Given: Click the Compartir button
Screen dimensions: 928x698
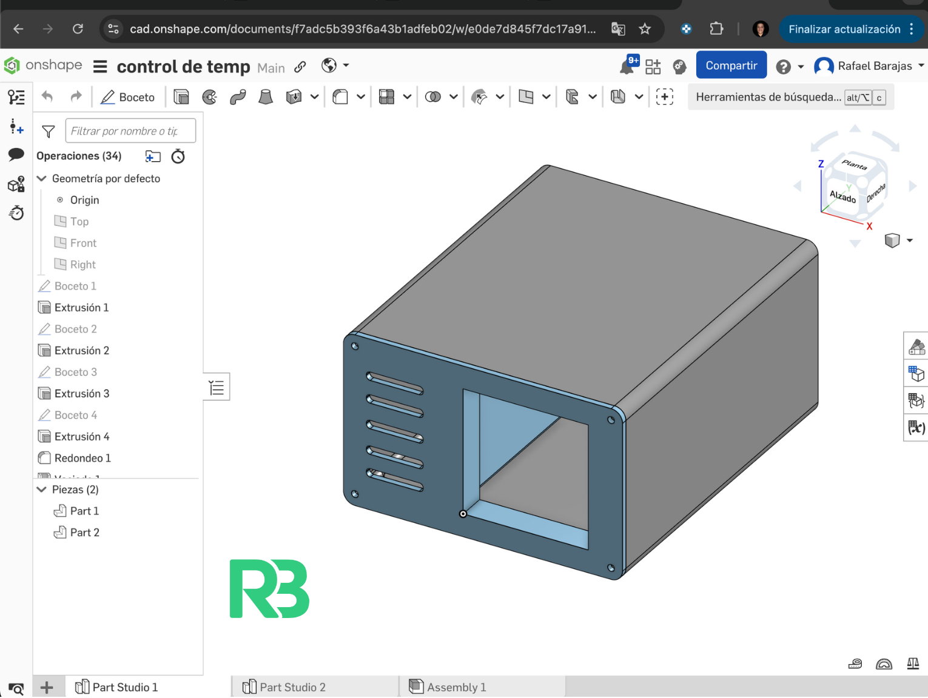Looking at the screenshot, I should pos(731,65).
